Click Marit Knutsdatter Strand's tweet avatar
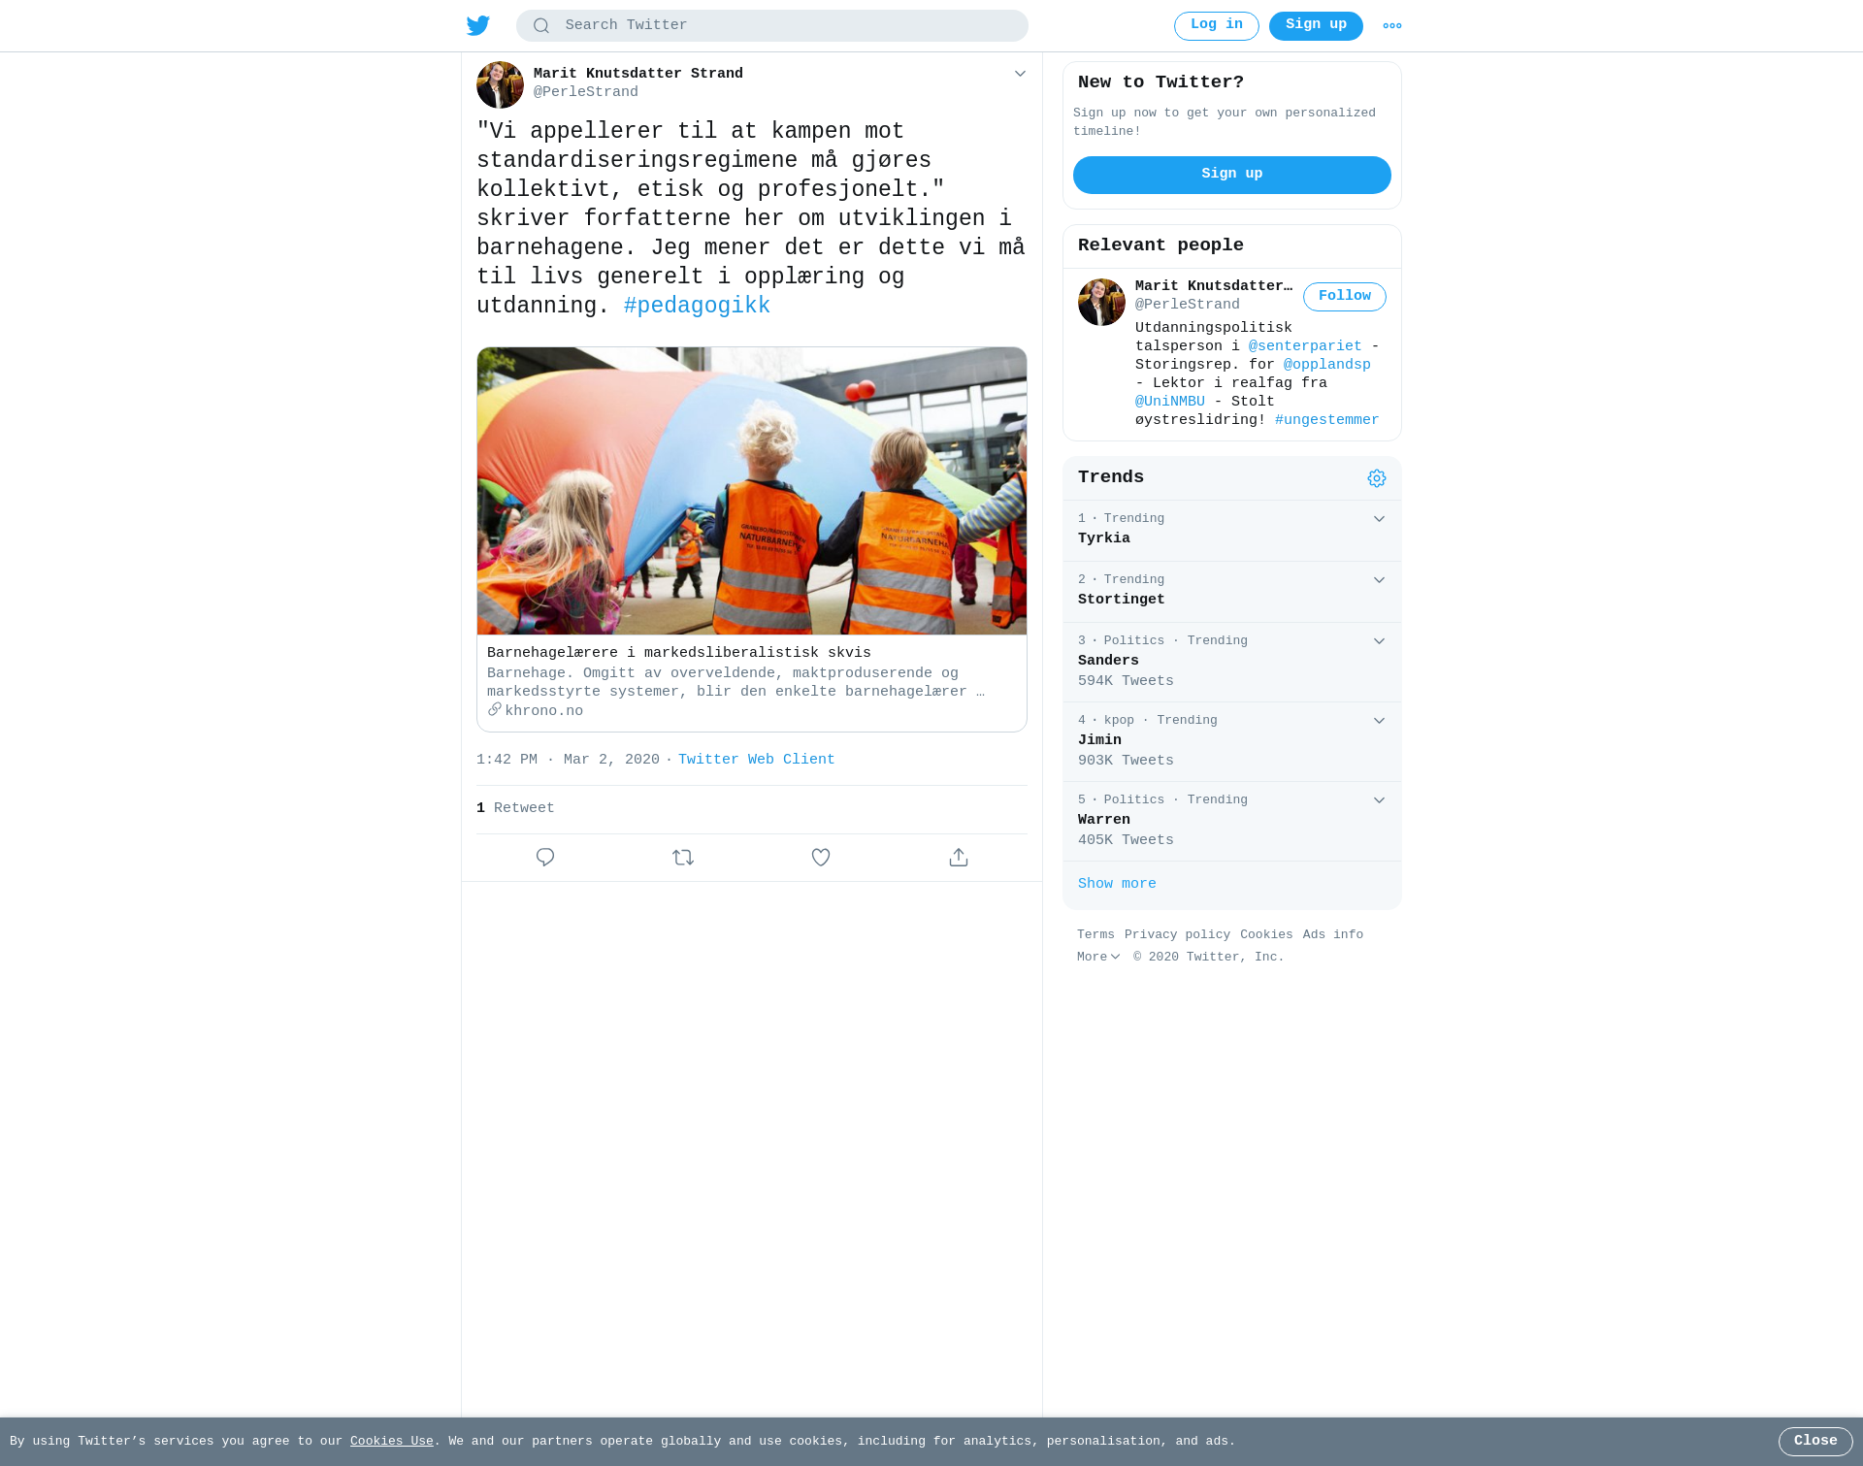Screen dimensions: 1863x1466 click(500, 84)
